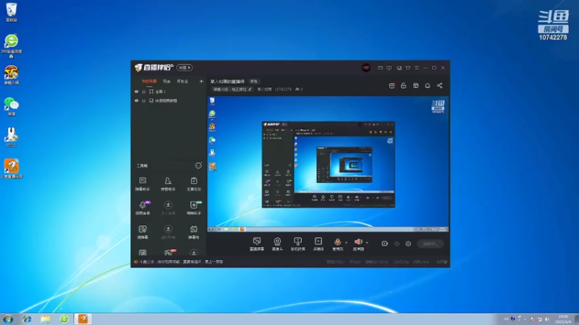Expand the speaker options arrow
579x325 pixels.
coord(367,243)
